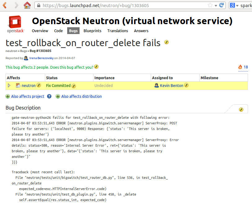Viewport: 252px width, 203px height.
Task: Open Irena Berezovsky's profile link
Action: tap(41, 58)
